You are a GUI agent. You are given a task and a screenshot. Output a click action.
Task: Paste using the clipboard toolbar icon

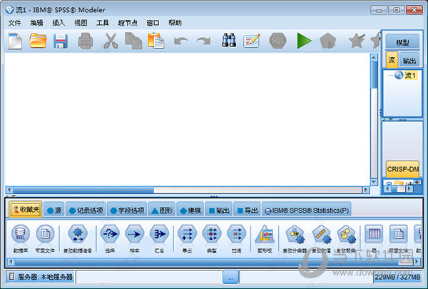156,41
